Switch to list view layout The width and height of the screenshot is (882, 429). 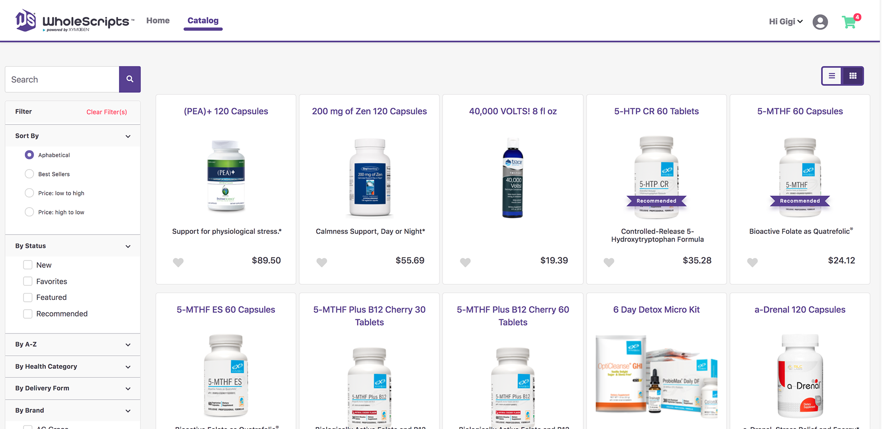coord(831,76)
